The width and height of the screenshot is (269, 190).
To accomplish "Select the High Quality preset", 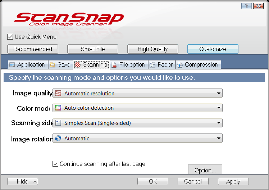I will (x=153, y=49).
